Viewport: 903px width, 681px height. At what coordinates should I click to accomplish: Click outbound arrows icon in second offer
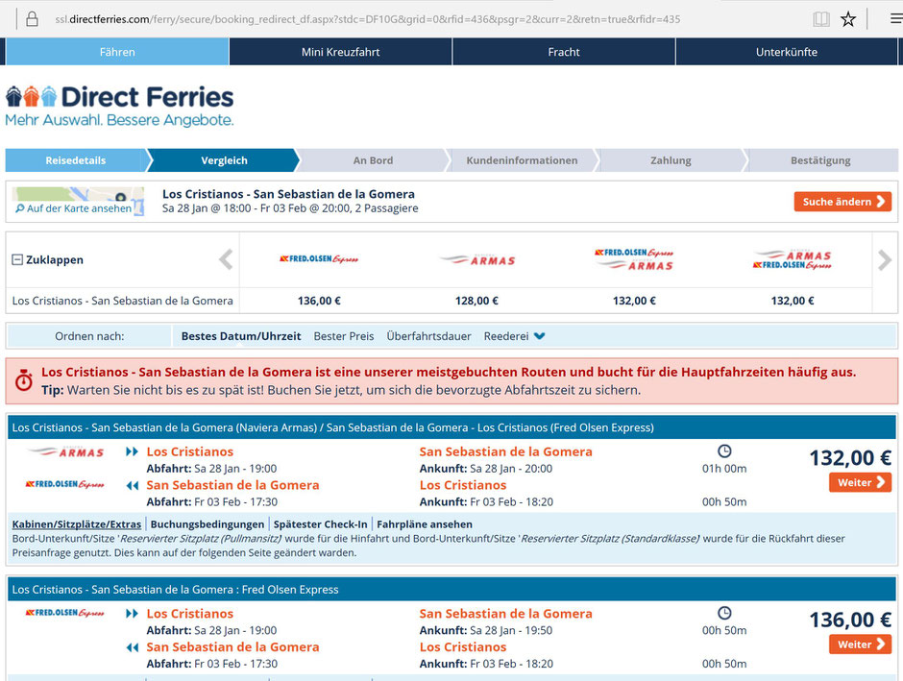click(x=133, y=614)
